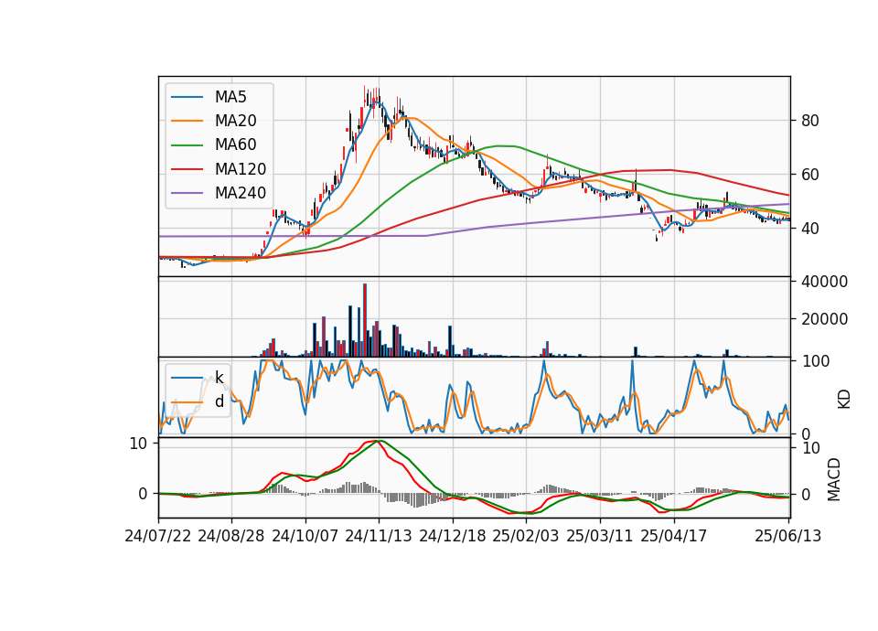The width and height of the screenshot is (878, 631).
Task: Click the 25/06/13 date axis label
Action: (787, 536)
